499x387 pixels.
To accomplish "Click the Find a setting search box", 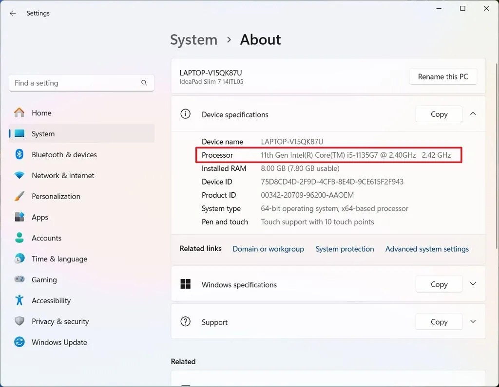I will point(81,83).
